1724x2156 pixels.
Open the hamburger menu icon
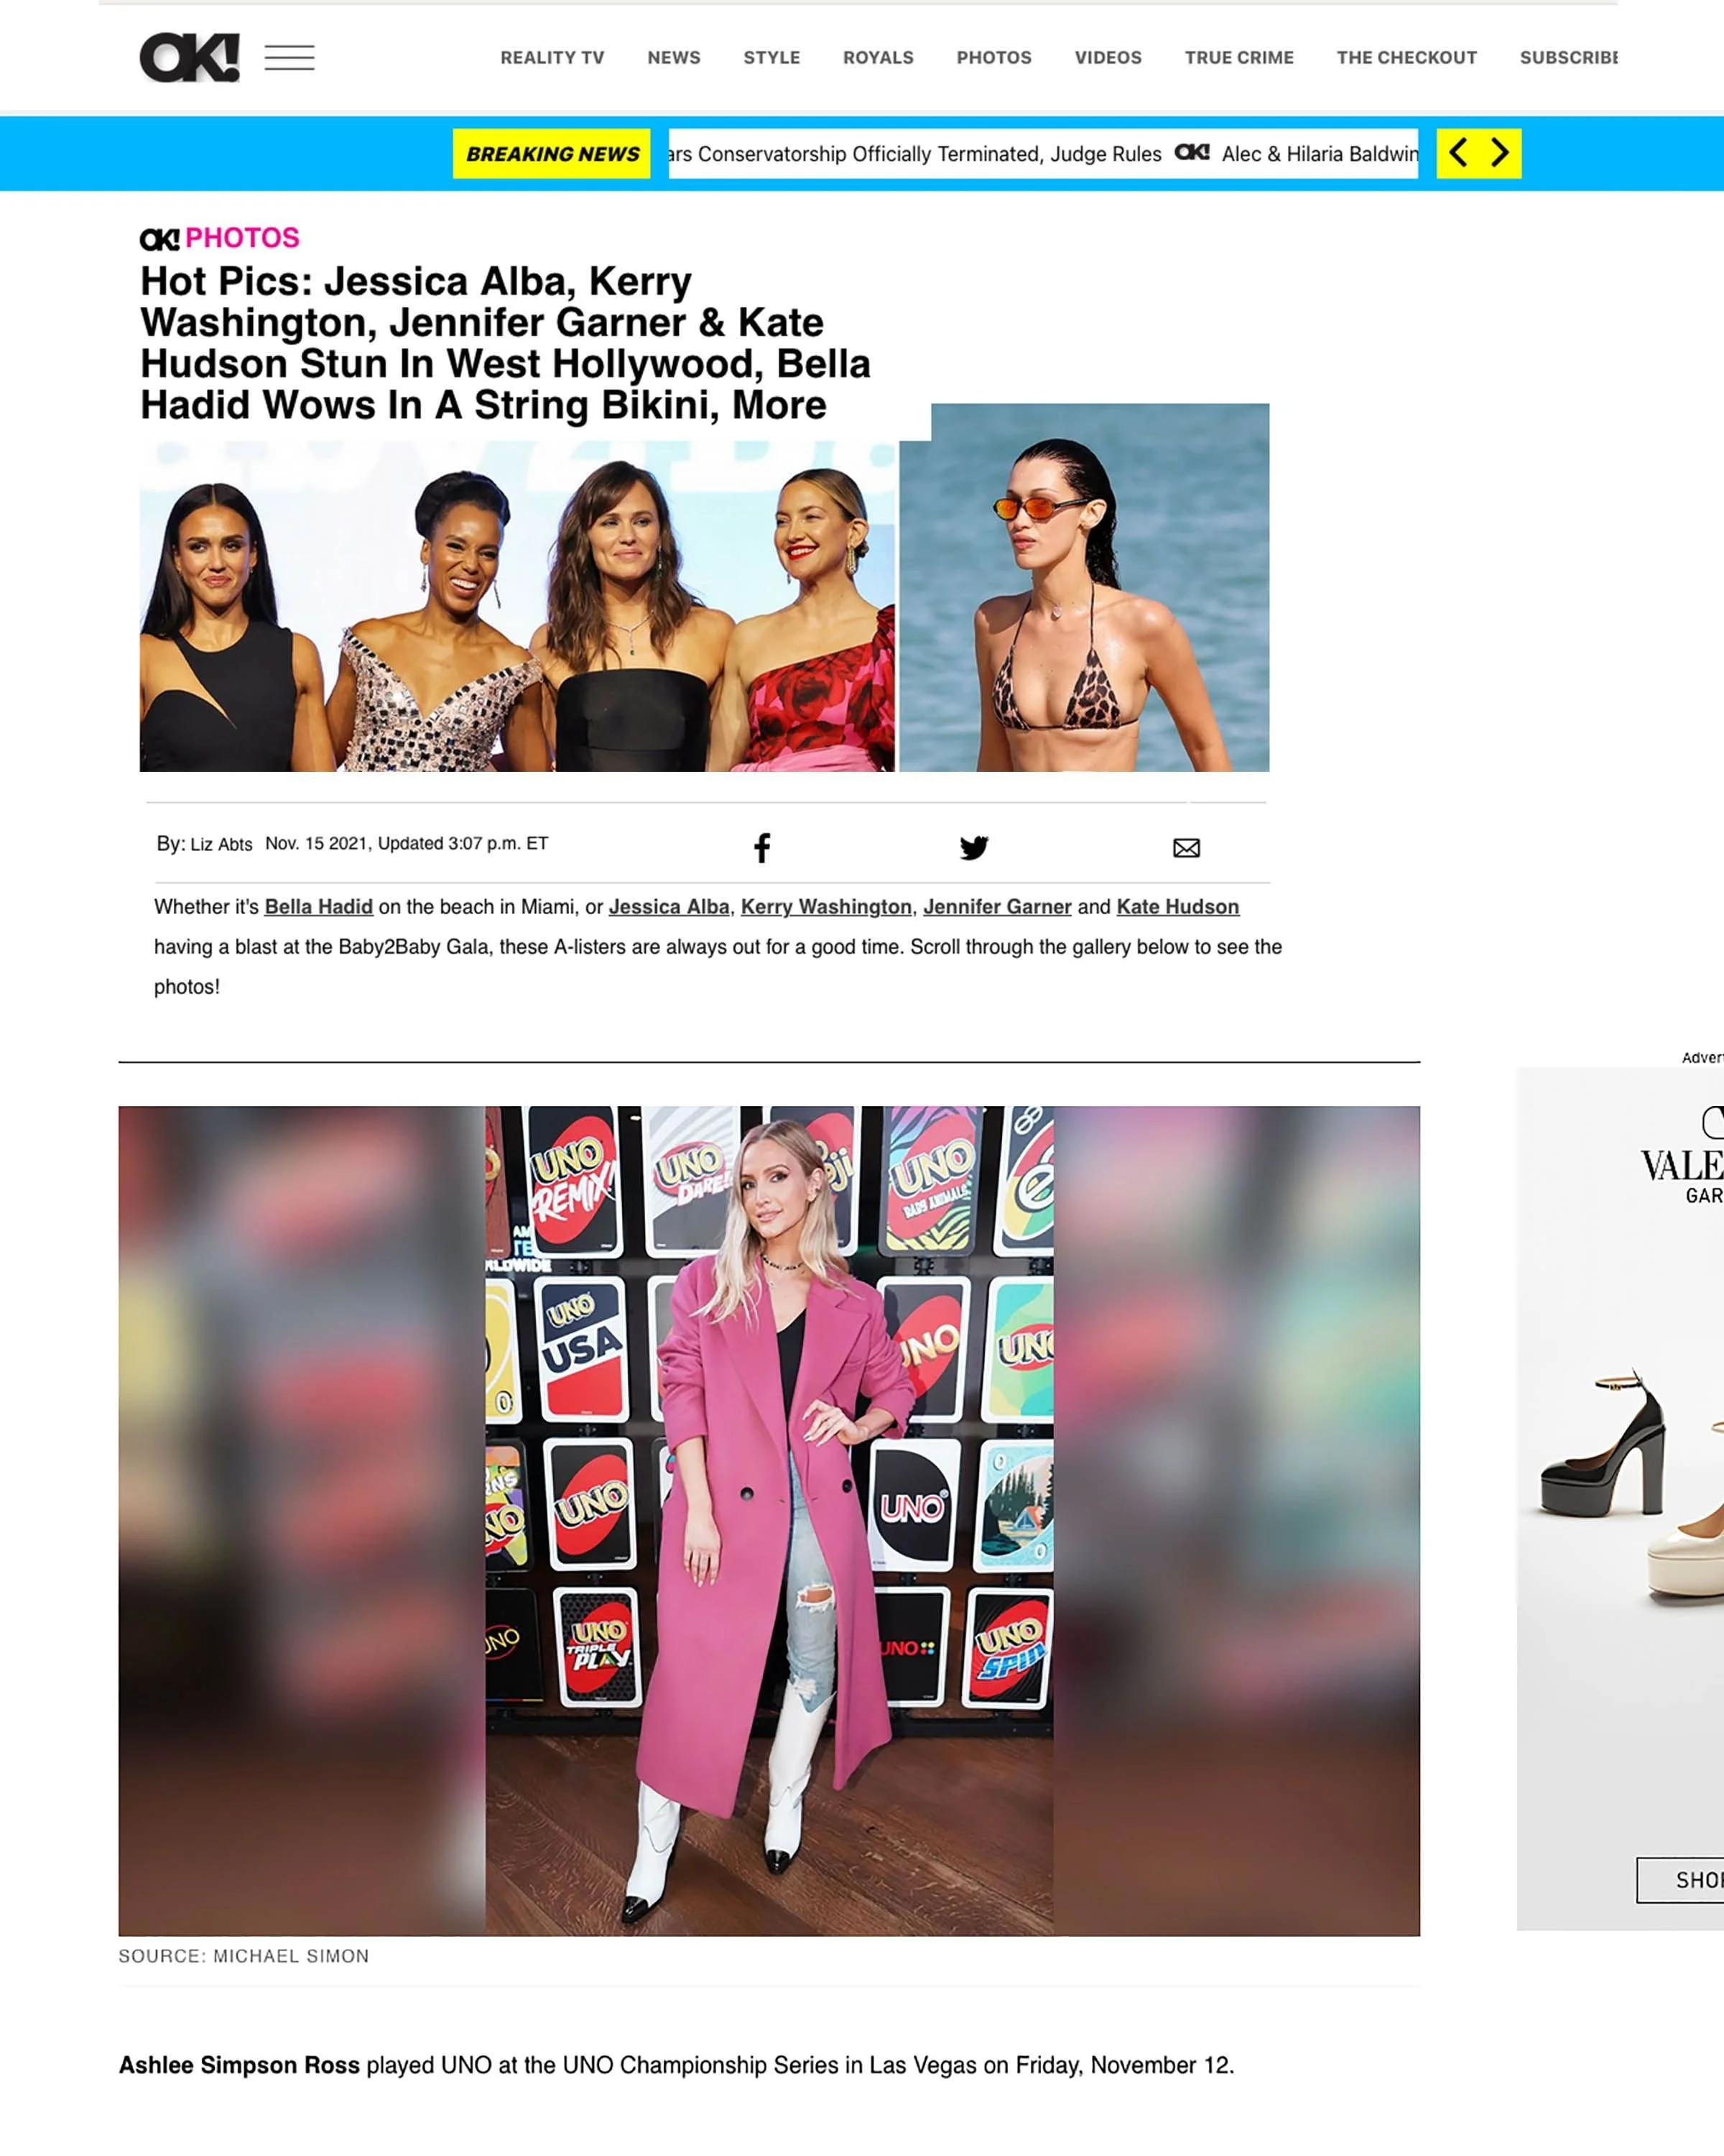point(289,58)
